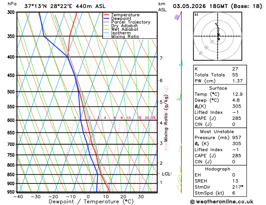Click the weatheronline.co.uk copyright text

point(222,202)
